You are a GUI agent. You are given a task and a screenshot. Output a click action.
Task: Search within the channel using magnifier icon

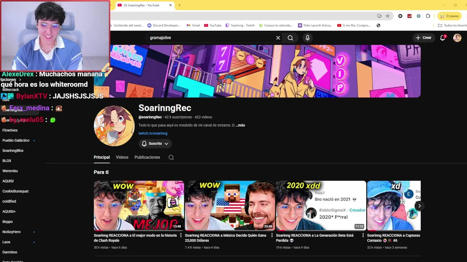click(x=171, y=158)
